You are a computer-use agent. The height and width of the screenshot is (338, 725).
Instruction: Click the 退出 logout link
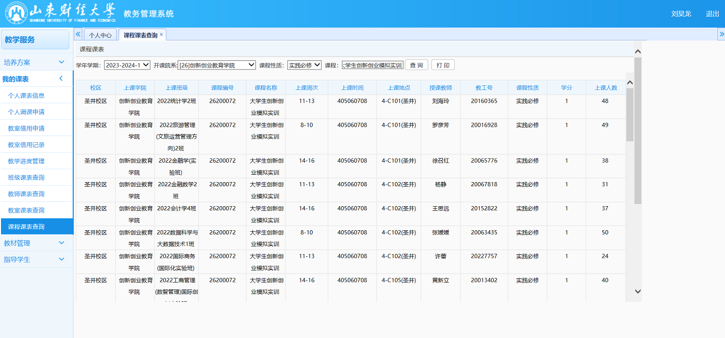pos(712,14)
